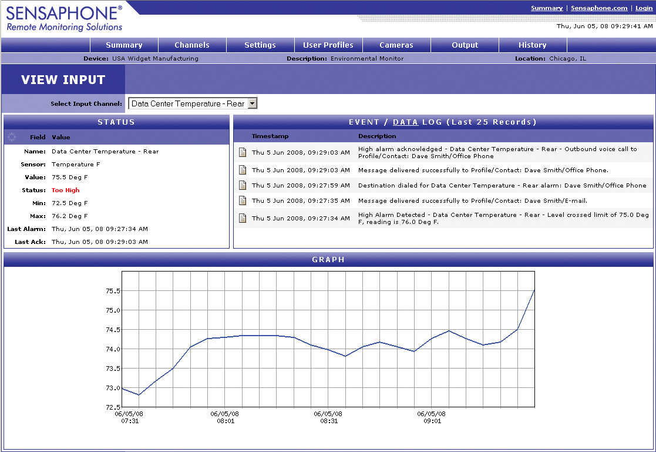Switch to the Output tab

[465, 45]
